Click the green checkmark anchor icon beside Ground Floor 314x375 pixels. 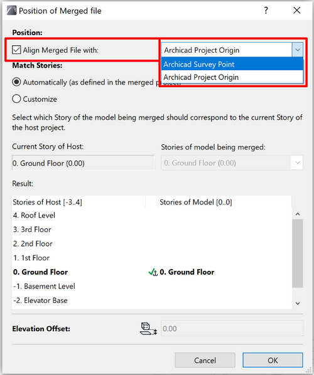[x=153, y=272]
